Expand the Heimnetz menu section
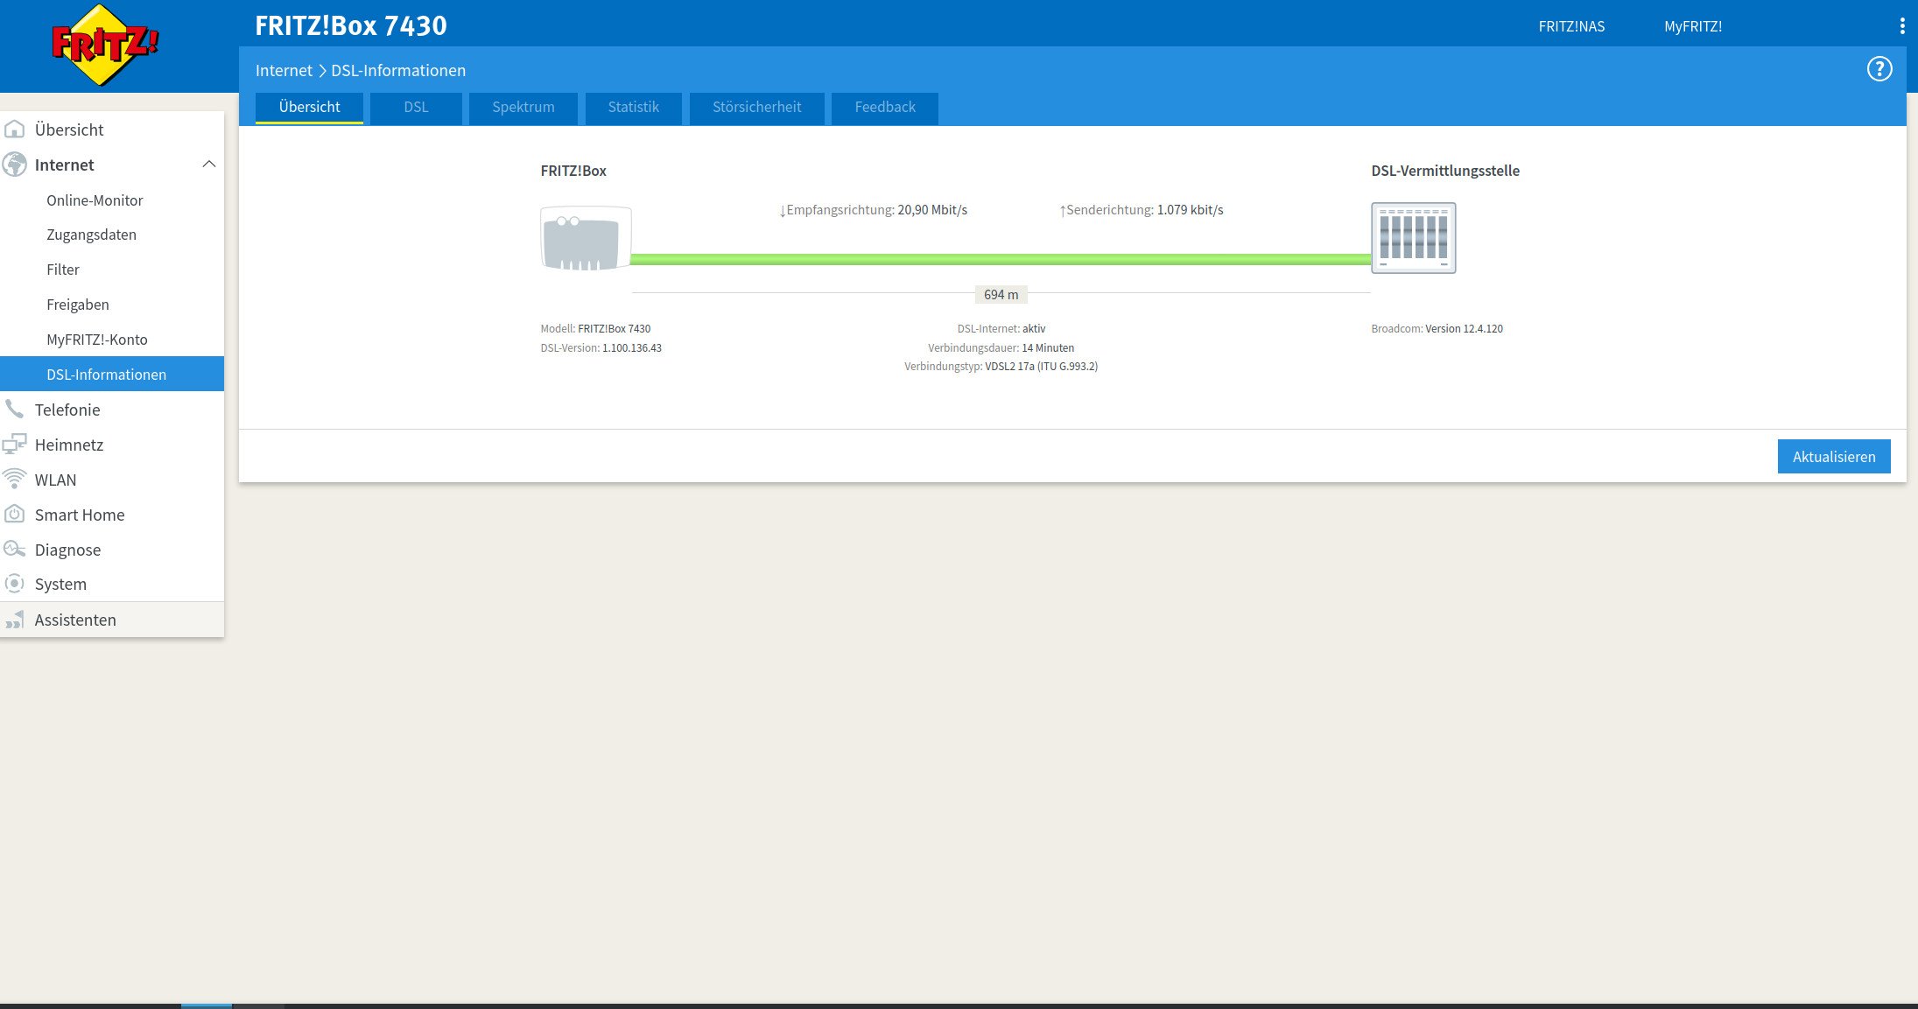This screenshot has height=1009, width=1918. [69, 445]
